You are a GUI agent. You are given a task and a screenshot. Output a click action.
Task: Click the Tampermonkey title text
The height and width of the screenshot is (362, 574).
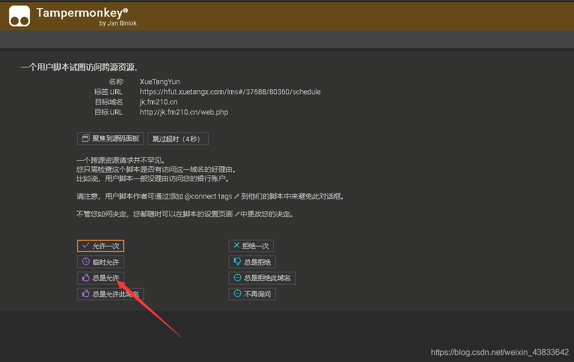(x=82, y=13)
